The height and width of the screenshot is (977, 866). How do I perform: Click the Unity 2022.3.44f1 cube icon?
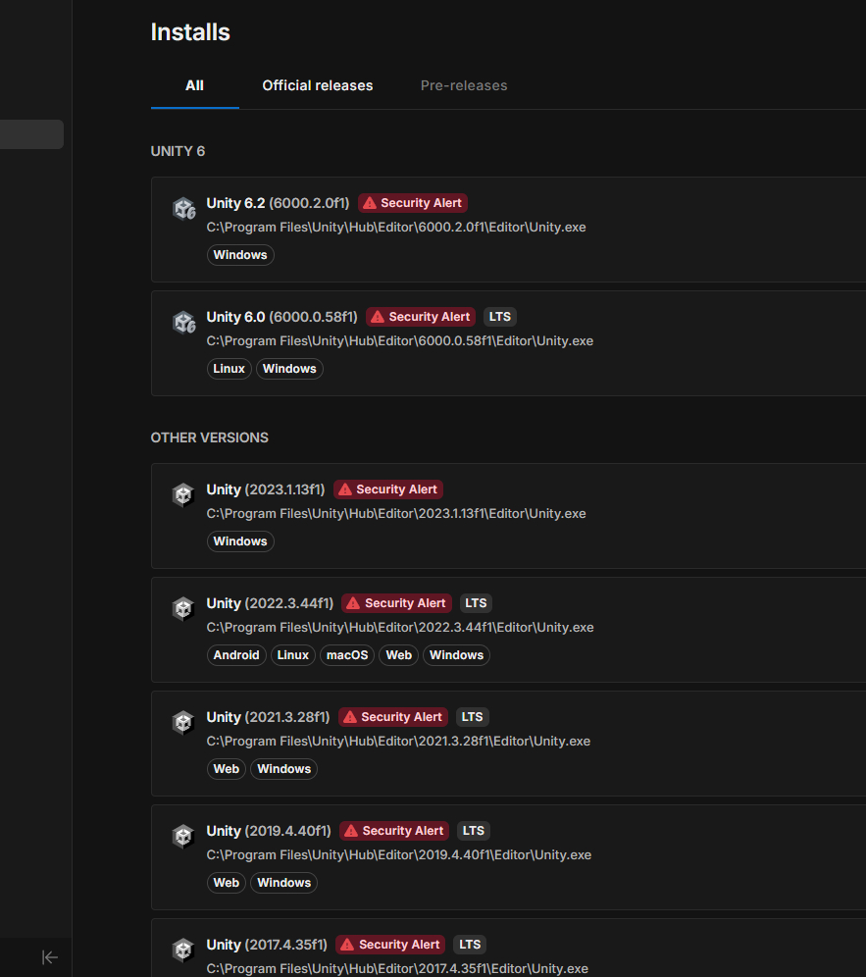tap(183, 608)
